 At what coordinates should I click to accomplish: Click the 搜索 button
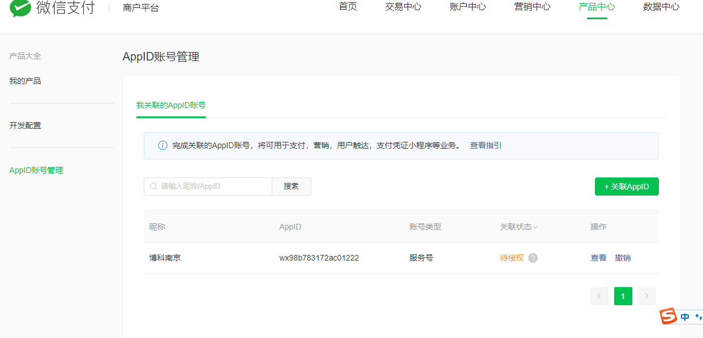click(292, 187)
